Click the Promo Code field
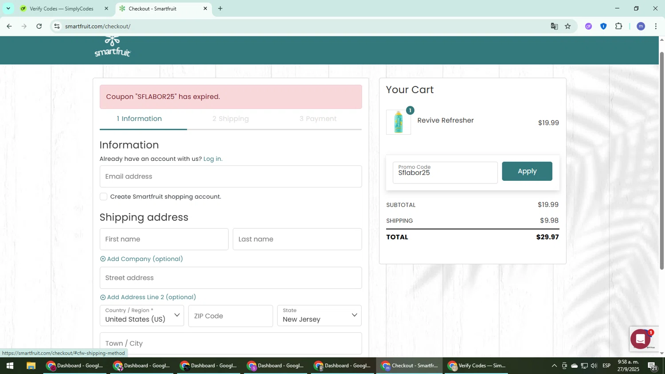The height and width of the screenshot is (374, 665). (445, 172)
